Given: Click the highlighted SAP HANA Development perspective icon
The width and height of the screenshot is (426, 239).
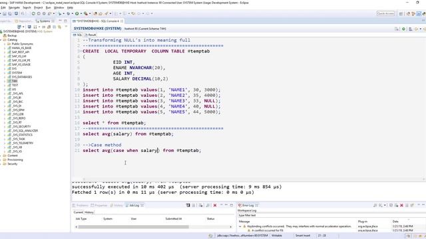Looking at the screenshot, I should tap(419, 13).
